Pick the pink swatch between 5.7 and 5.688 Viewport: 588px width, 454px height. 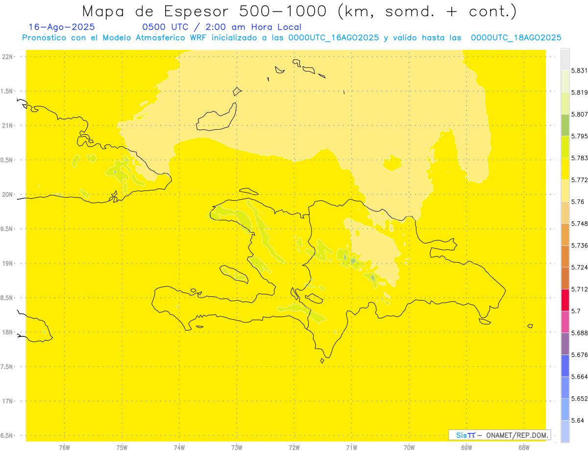point(565,322)
